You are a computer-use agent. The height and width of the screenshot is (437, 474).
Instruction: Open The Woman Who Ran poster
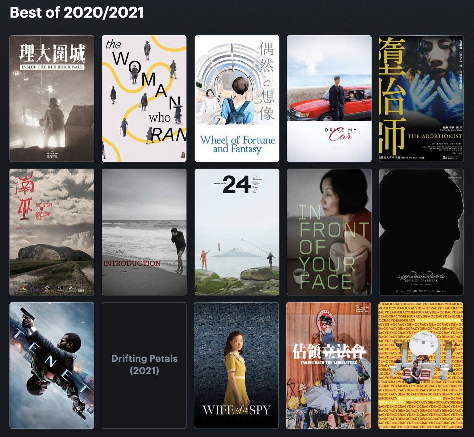pyautogui.click(x=144, y=98)
